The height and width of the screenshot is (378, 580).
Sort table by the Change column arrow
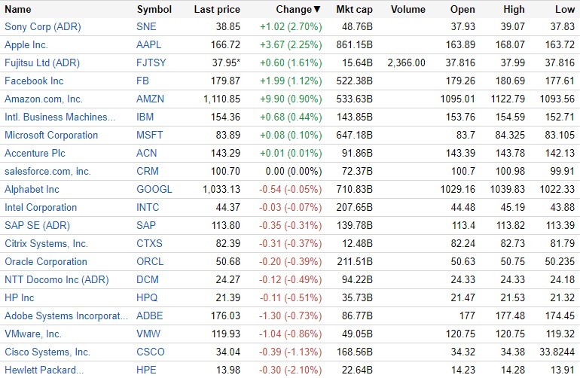[316, 10]
